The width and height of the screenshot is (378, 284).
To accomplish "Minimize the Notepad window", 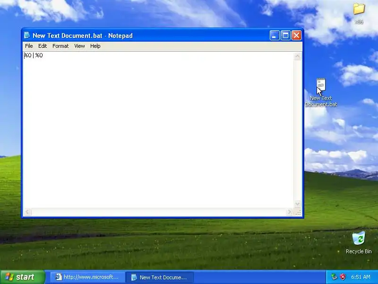I will click(275, 35).
